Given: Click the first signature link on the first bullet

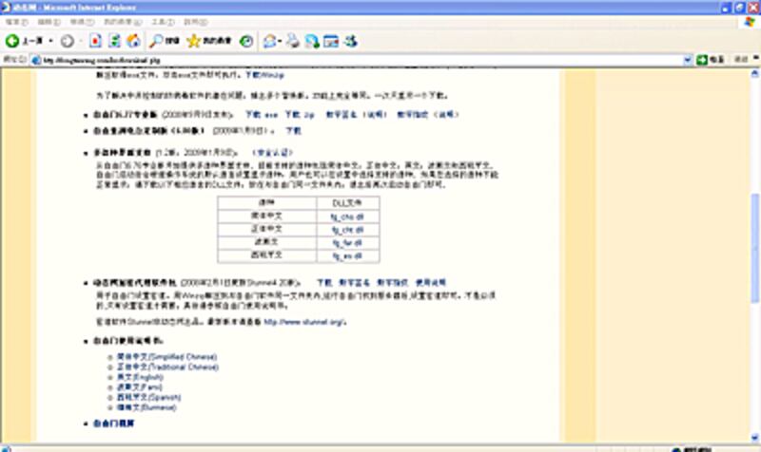Looking at the screenshot, I should coord(341,115).
